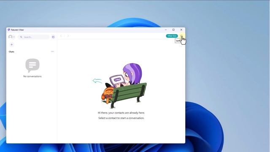The width and height of the screenshot is (270, 152).
Task: Click the refresh icon beside the search box
Action: click(x=53, y=37)
